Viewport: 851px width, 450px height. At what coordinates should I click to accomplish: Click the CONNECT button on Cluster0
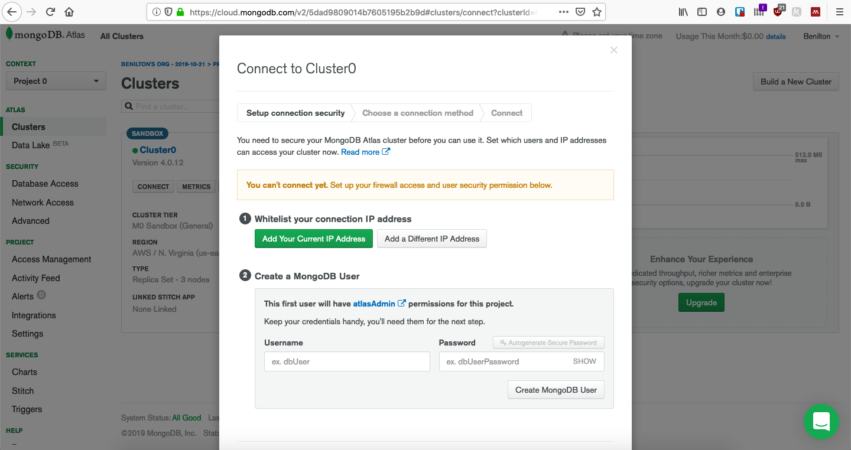[x=153, y=187]
